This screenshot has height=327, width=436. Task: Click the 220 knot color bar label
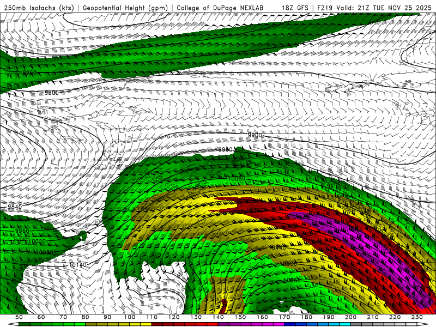pyautogui.click(x=395, y=317)
